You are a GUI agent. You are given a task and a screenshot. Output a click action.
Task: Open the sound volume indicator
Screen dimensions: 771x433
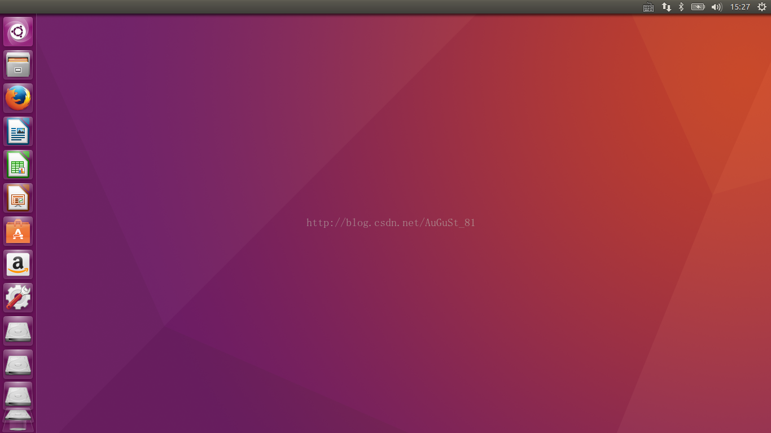(717, 7)
